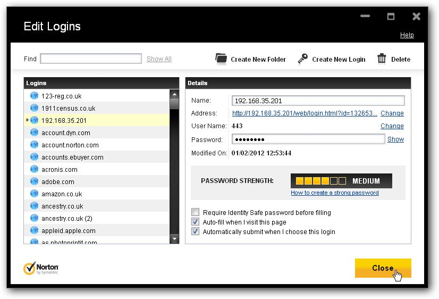
Task: Click into the Find search field
Action: tap(91, 59)
